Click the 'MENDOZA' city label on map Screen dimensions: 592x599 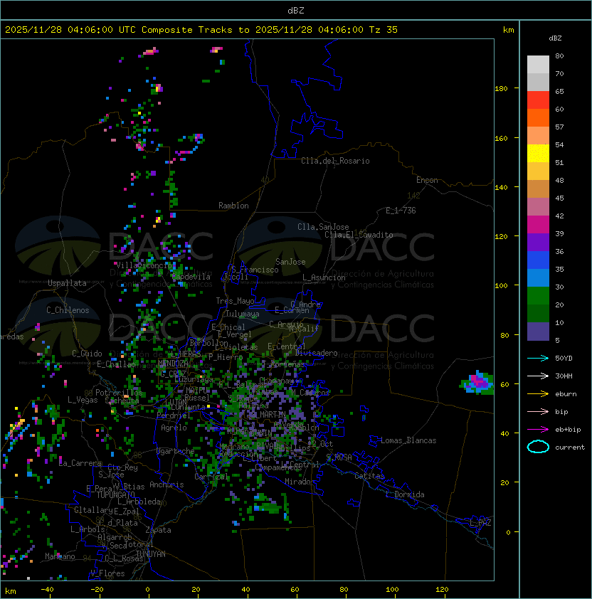[x=173, y=363]
